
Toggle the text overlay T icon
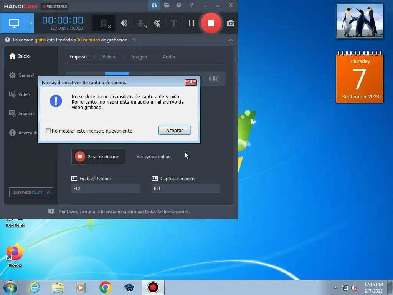click(174, 23)
